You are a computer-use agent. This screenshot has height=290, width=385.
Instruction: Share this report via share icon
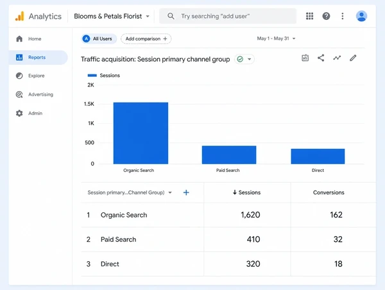(321, 58)
